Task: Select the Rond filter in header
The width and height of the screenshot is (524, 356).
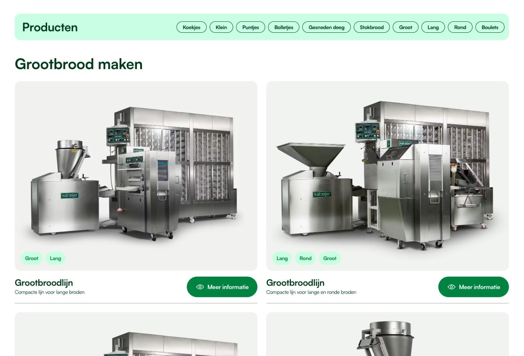Action: tap(460, 27)
